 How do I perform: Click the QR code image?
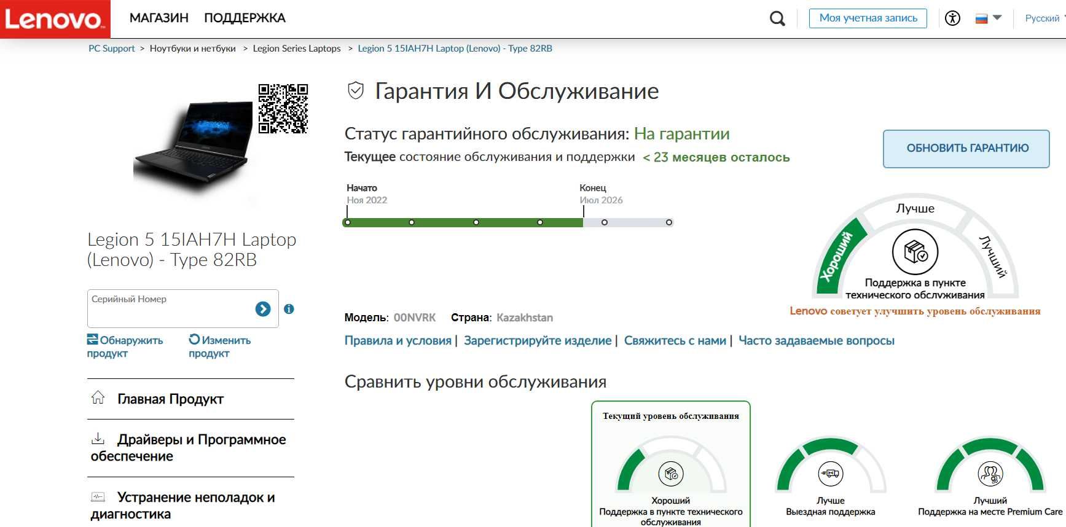pos(283,109)
